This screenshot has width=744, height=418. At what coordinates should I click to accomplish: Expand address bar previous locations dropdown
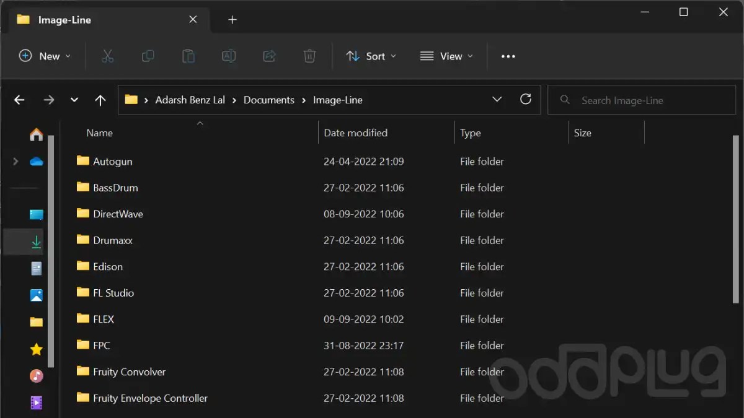[497, 99]
